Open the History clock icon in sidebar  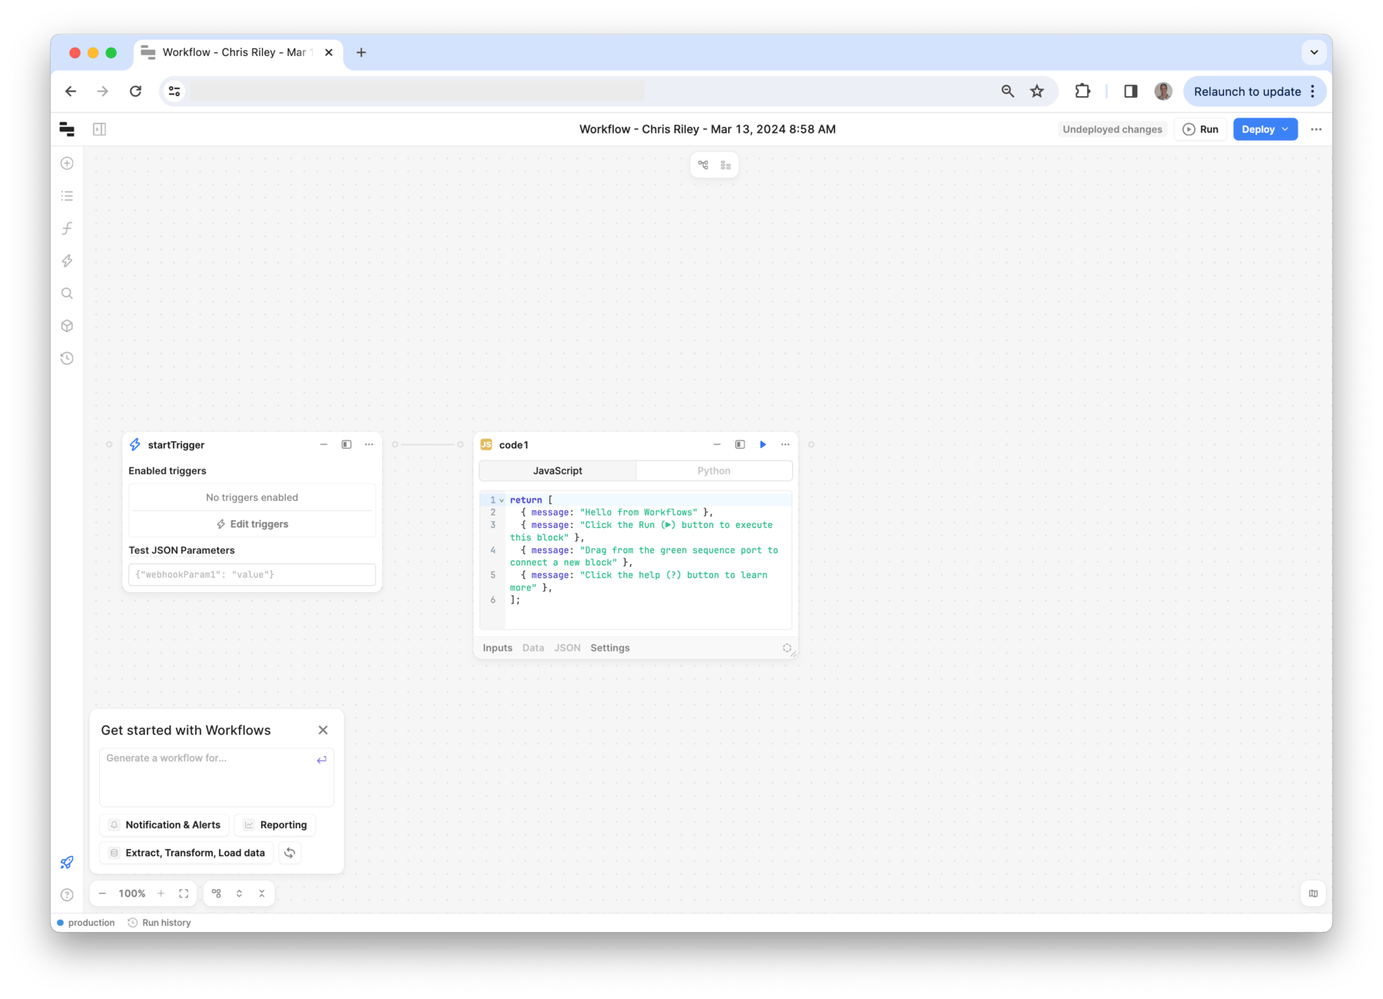(68, 358)
